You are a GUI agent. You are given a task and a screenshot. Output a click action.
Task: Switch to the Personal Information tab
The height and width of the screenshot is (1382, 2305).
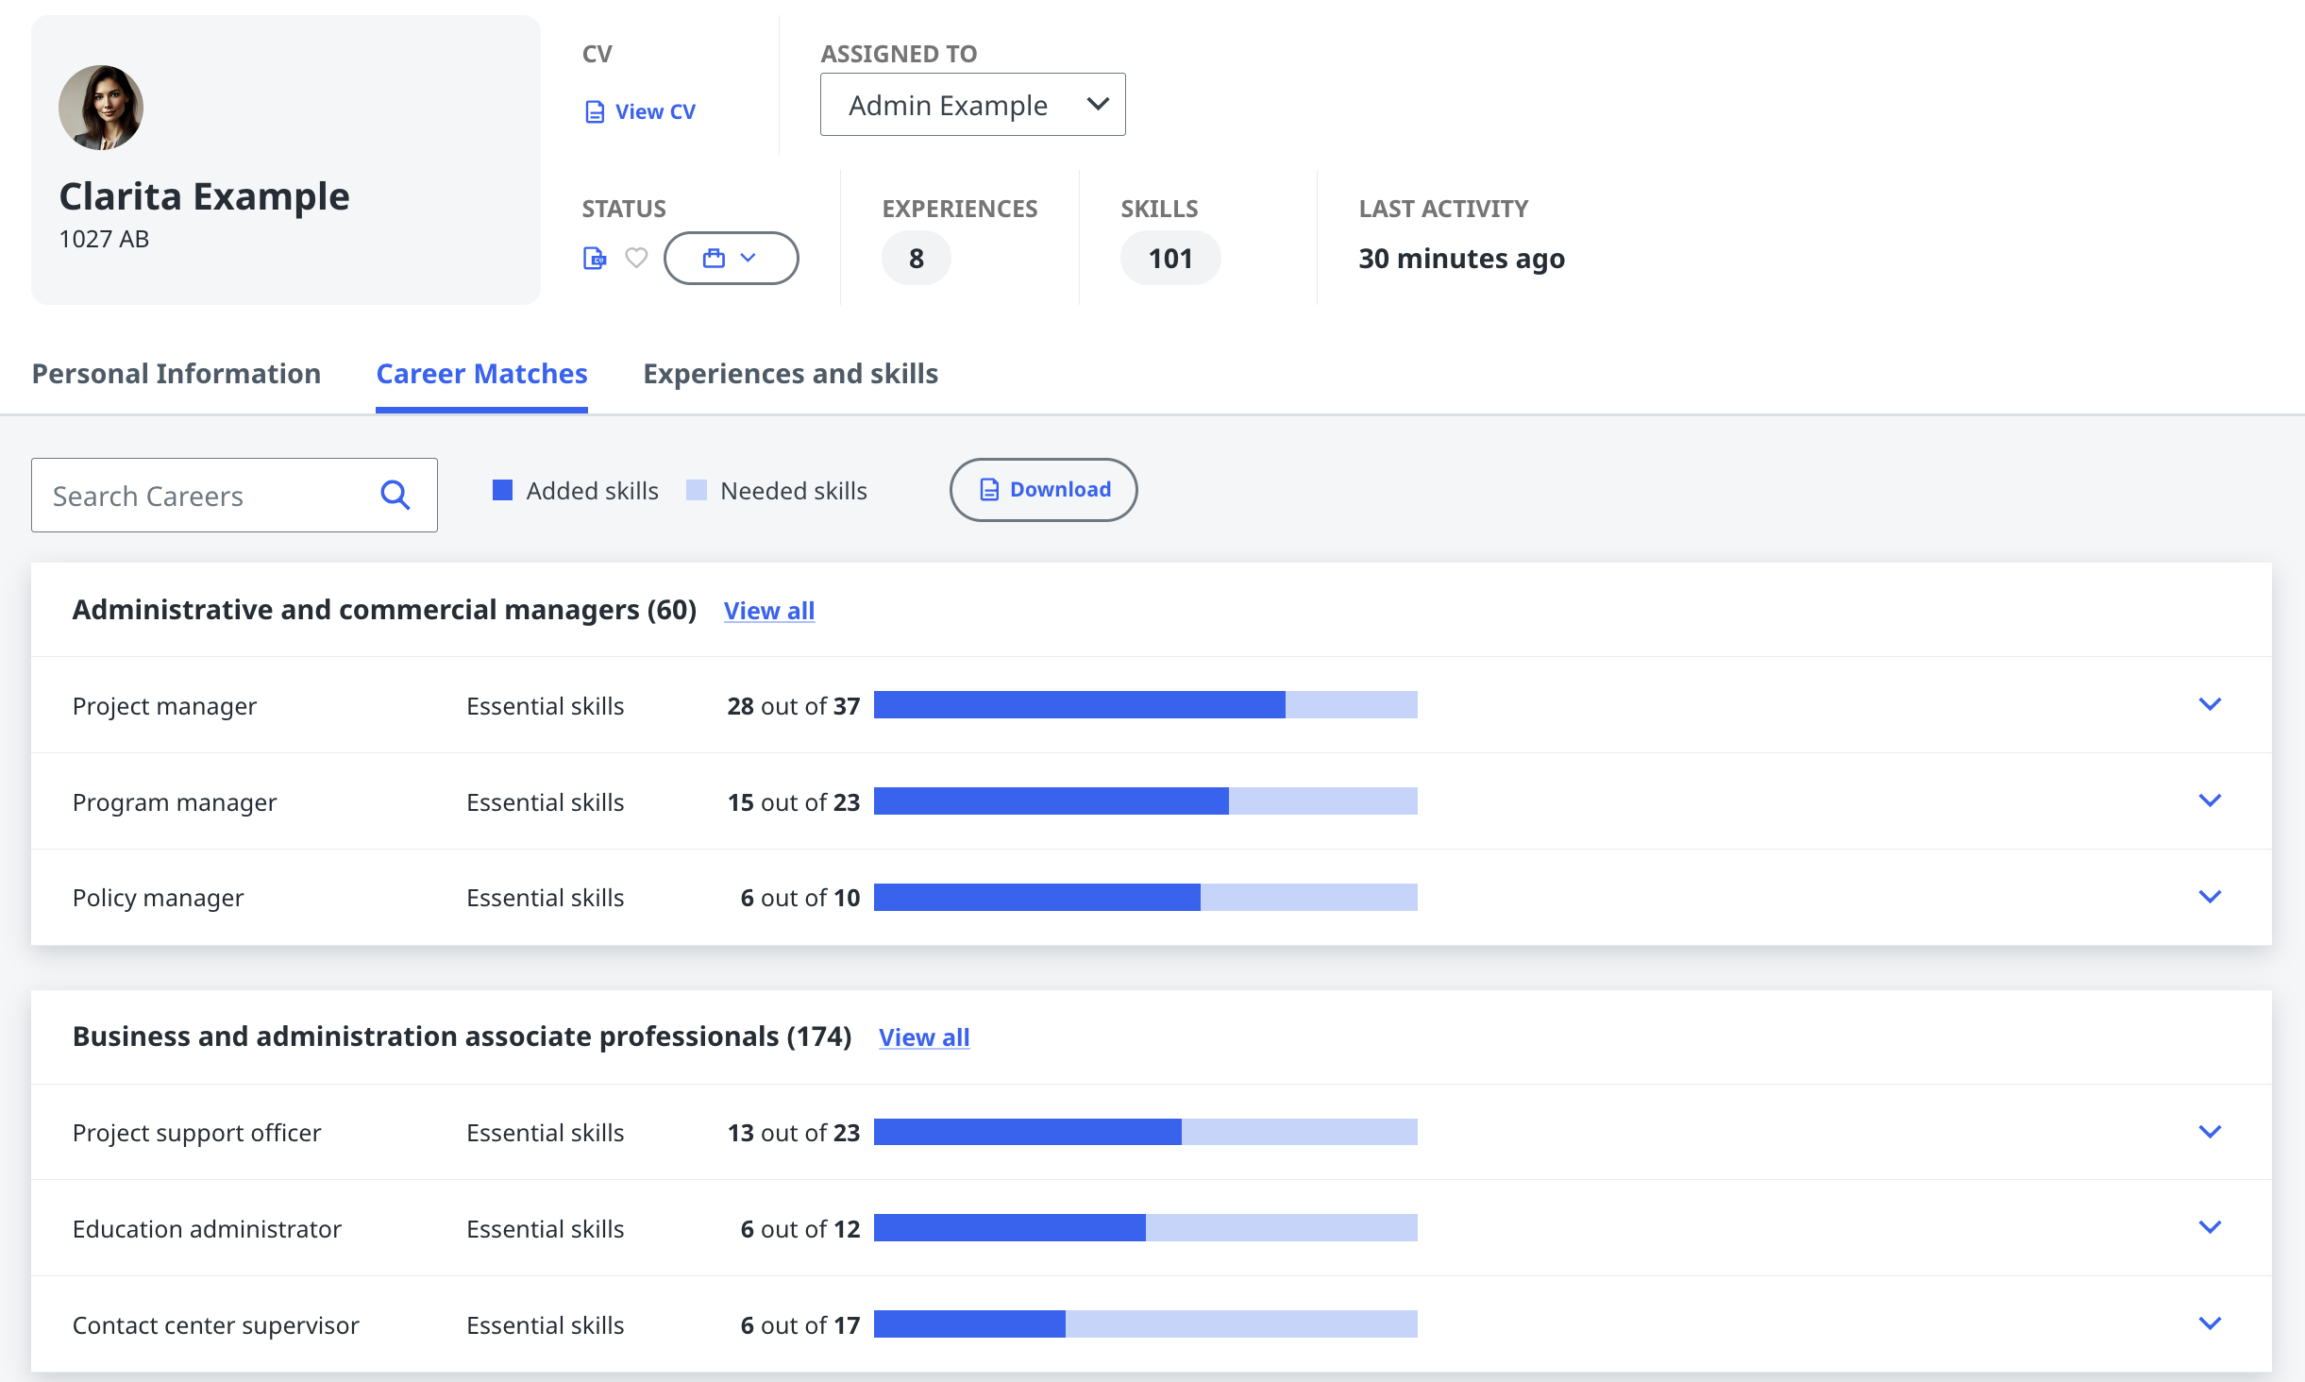click(177, 374)
